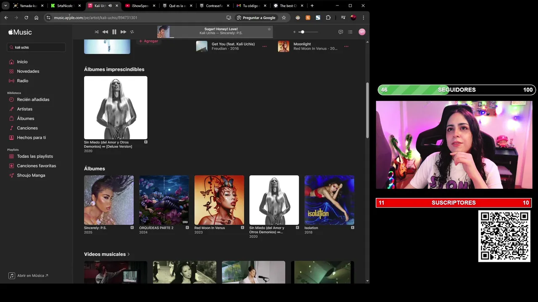Switch to the Tu código Gmail tab
Screen dimensions: 538x302
251,6
